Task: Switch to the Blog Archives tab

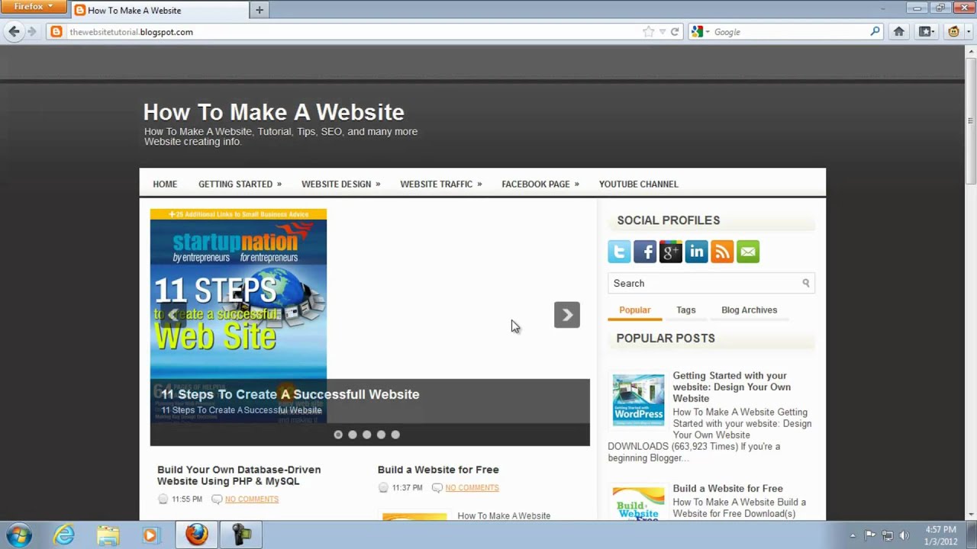Action: click(x=749, y=310)
